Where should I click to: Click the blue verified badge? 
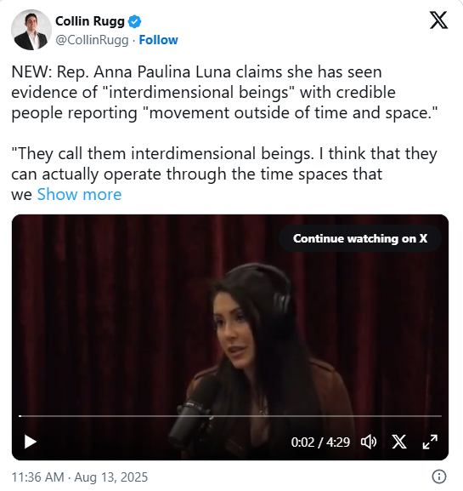tap(135, 21)
